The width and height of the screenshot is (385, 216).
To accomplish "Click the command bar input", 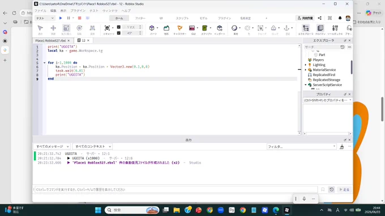I will pyautogui.click(x=176, y=189).
